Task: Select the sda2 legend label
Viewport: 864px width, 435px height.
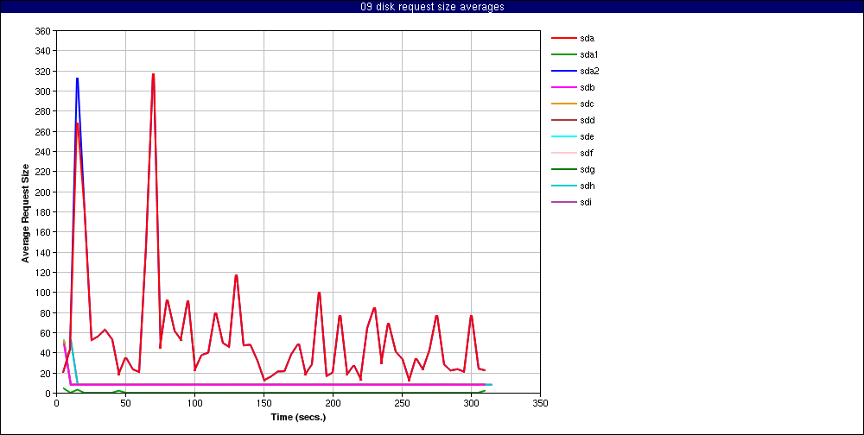Action: (x=589, y=71)
